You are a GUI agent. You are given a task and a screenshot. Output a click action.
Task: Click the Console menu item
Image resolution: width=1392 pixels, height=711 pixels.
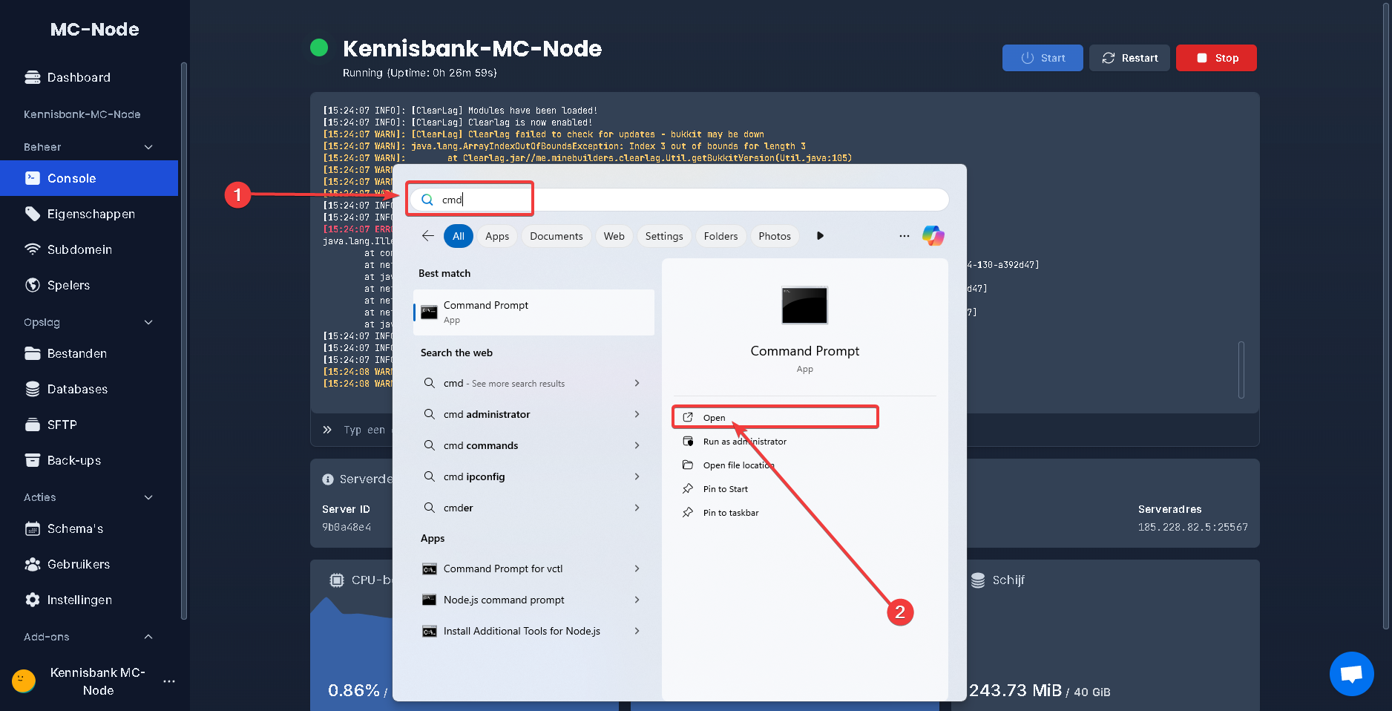[89, 178]
